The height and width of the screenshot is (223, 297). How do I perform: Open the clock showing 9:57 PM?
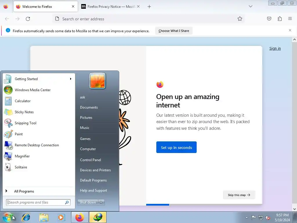(282, 217)
